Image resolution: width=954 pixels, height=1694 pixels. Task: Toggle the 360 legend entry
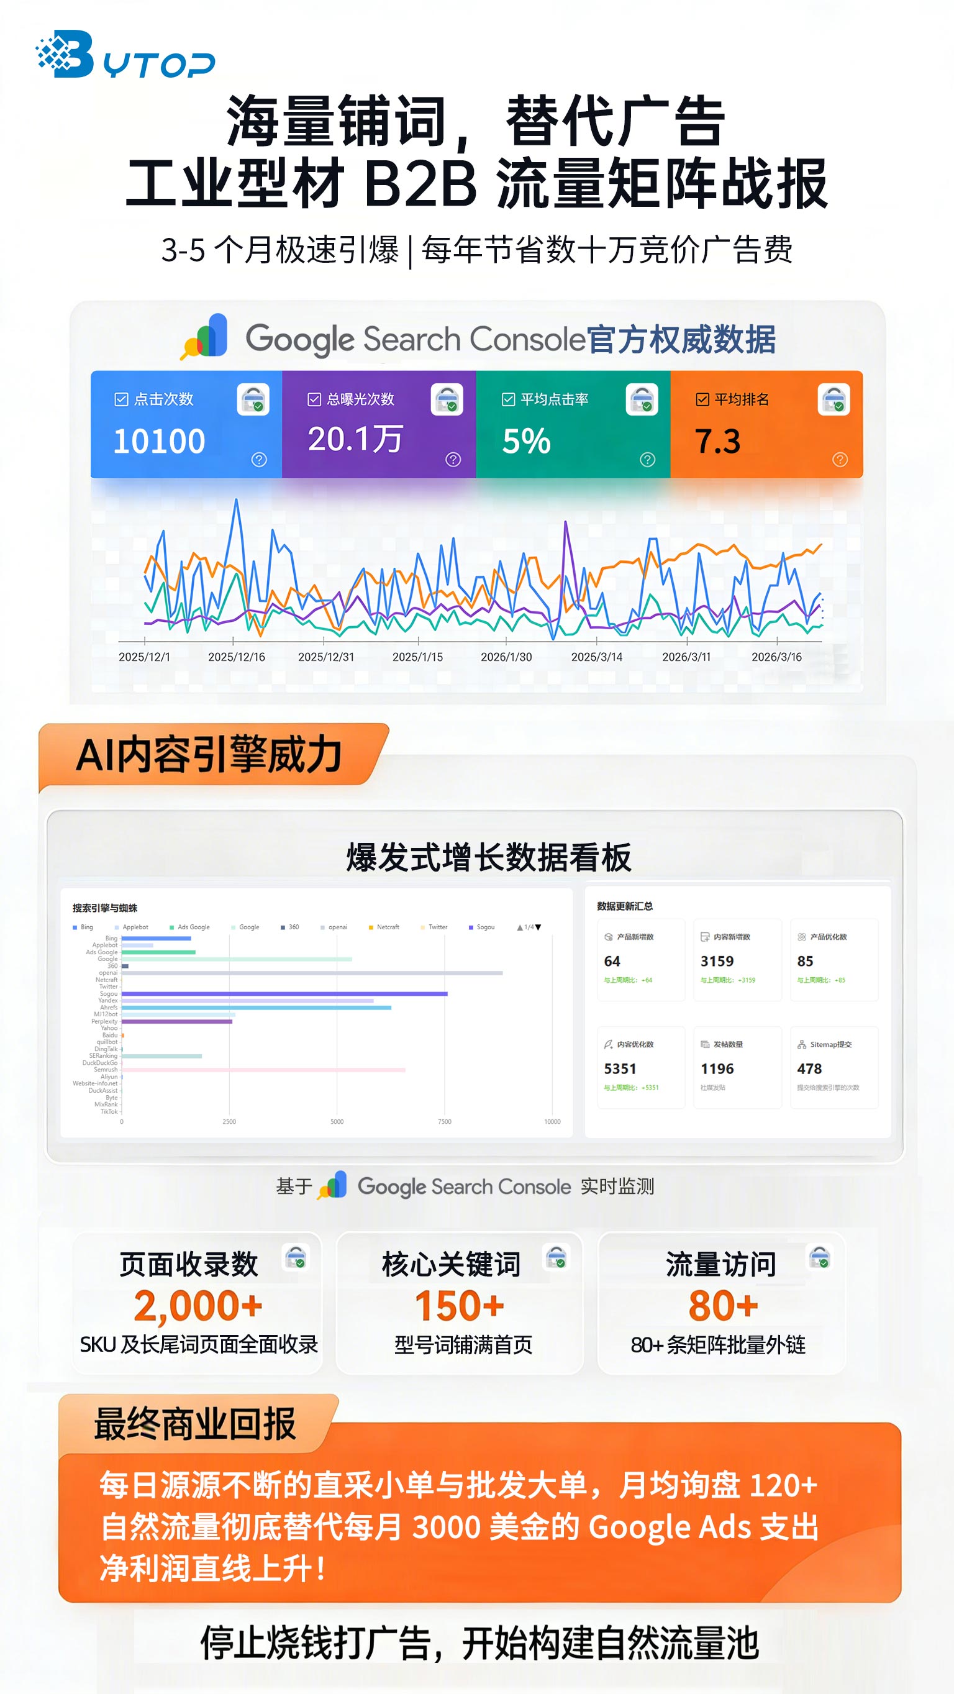(290, 927)
